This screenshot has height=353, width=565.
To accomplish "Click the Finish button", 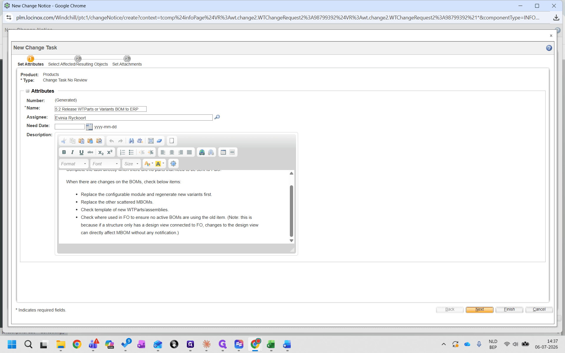I will coord(509,309).
